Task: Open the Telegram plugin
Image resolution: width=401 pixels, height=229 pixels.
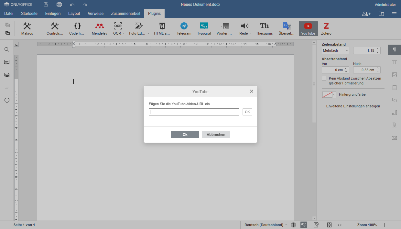Action: [x=184, y=28]
